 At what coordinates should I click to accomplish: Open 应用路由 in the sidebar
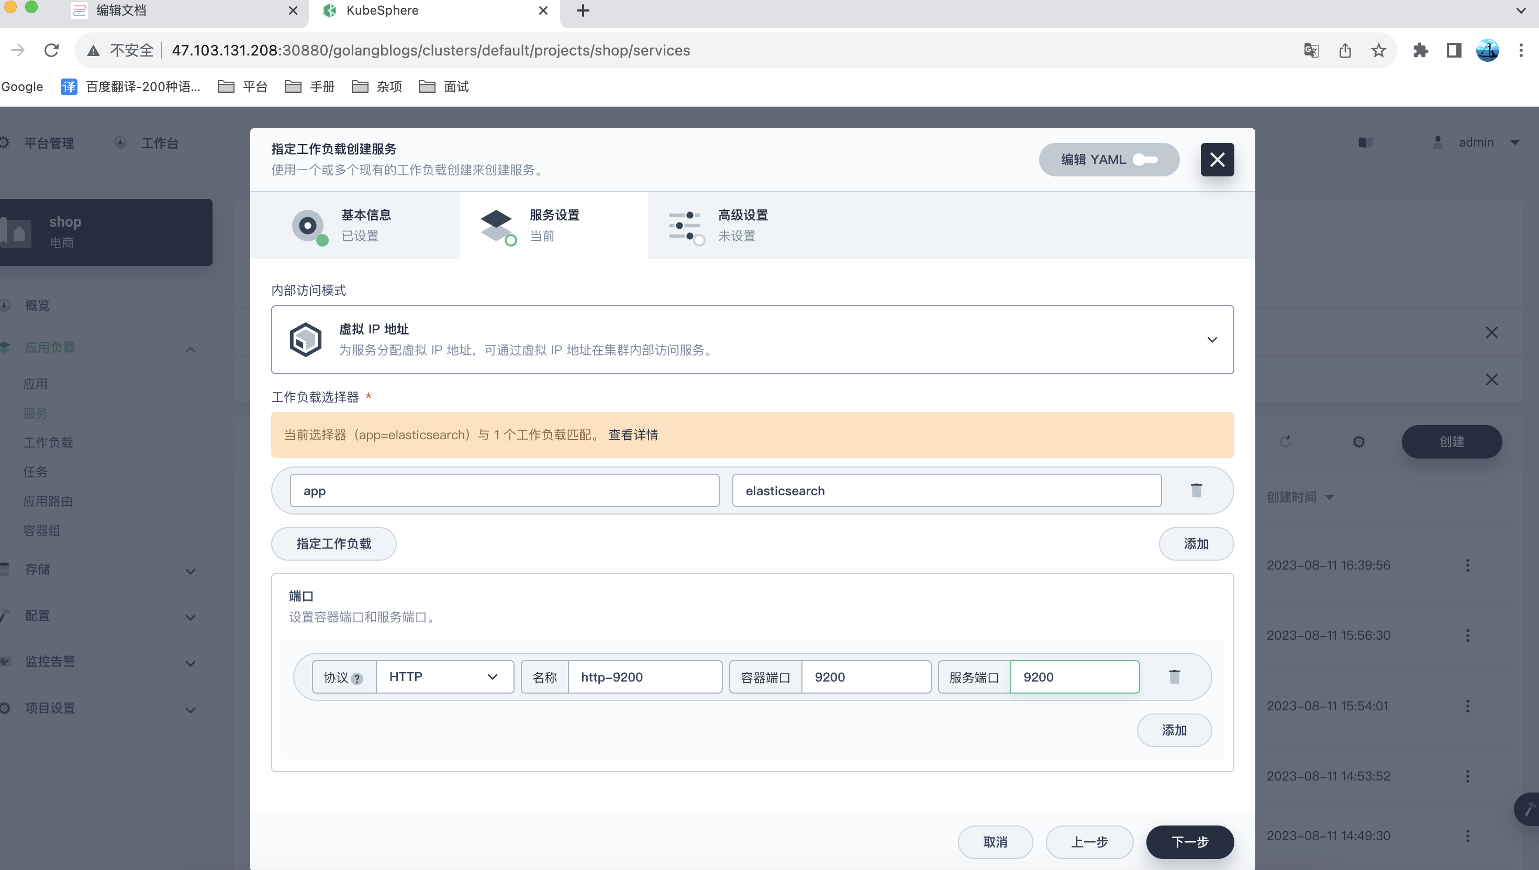48,501
